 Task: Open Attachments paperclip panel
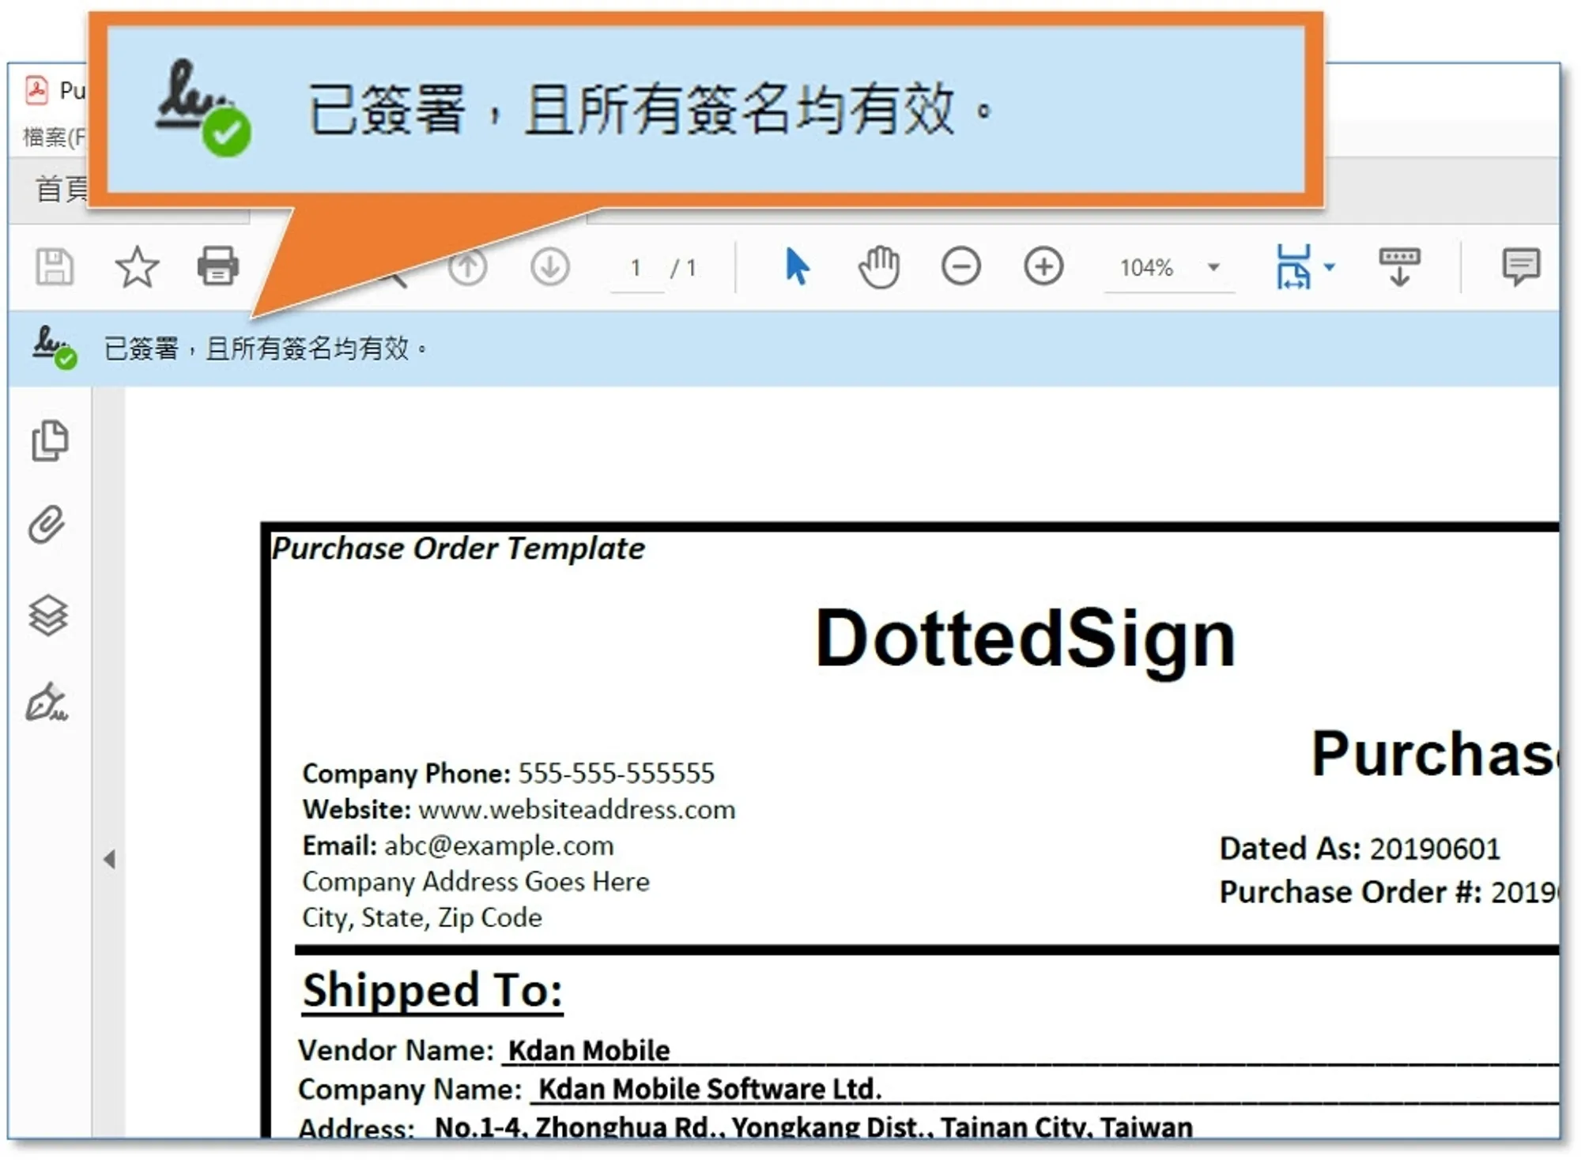click(x=47, y=525)
